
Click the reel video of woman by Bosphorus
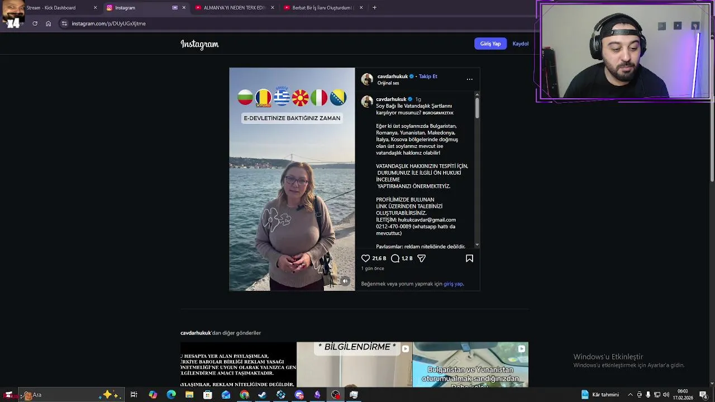292,179
